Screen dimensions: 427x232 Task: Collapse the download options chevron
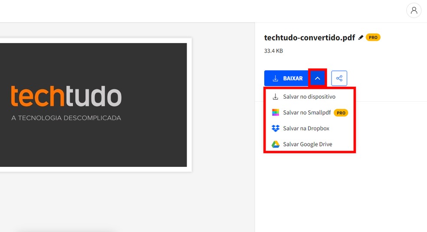317,78
